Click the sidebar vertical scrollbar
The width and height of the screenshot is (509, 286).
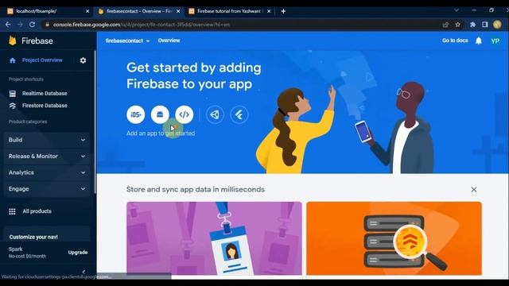[95, 122]
